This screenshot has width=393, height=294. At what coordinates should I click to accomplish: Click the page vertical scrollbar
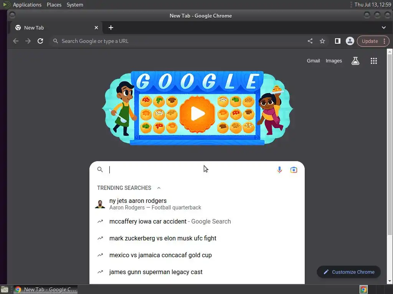(390, 145)
